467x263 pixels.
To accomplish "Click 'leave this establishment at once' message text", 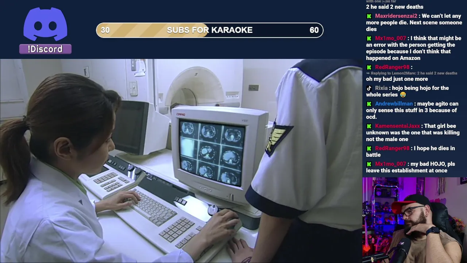I will click(x=406, y=171).
